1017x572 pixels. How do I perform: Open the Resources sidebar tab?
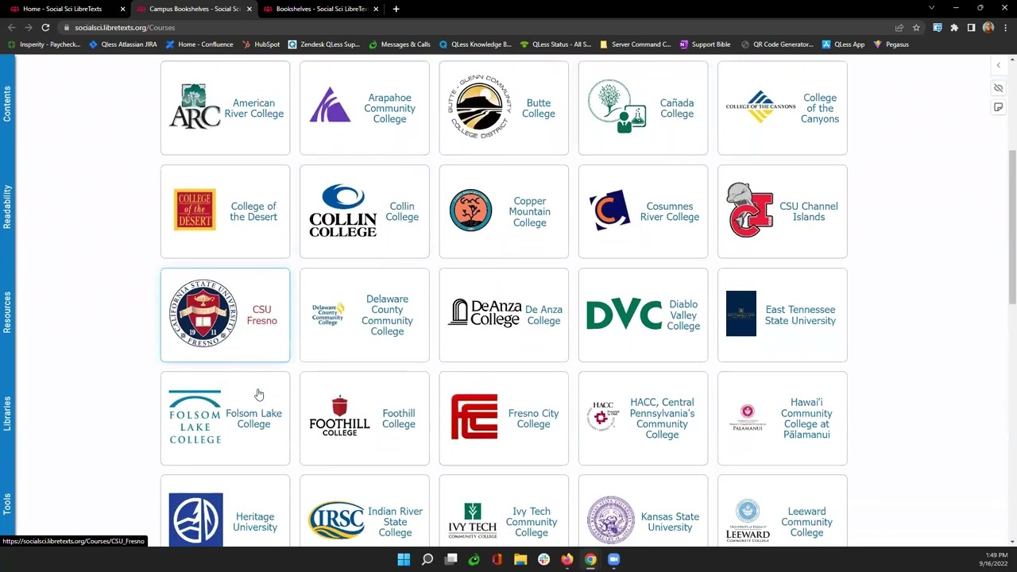coord(7,311)
